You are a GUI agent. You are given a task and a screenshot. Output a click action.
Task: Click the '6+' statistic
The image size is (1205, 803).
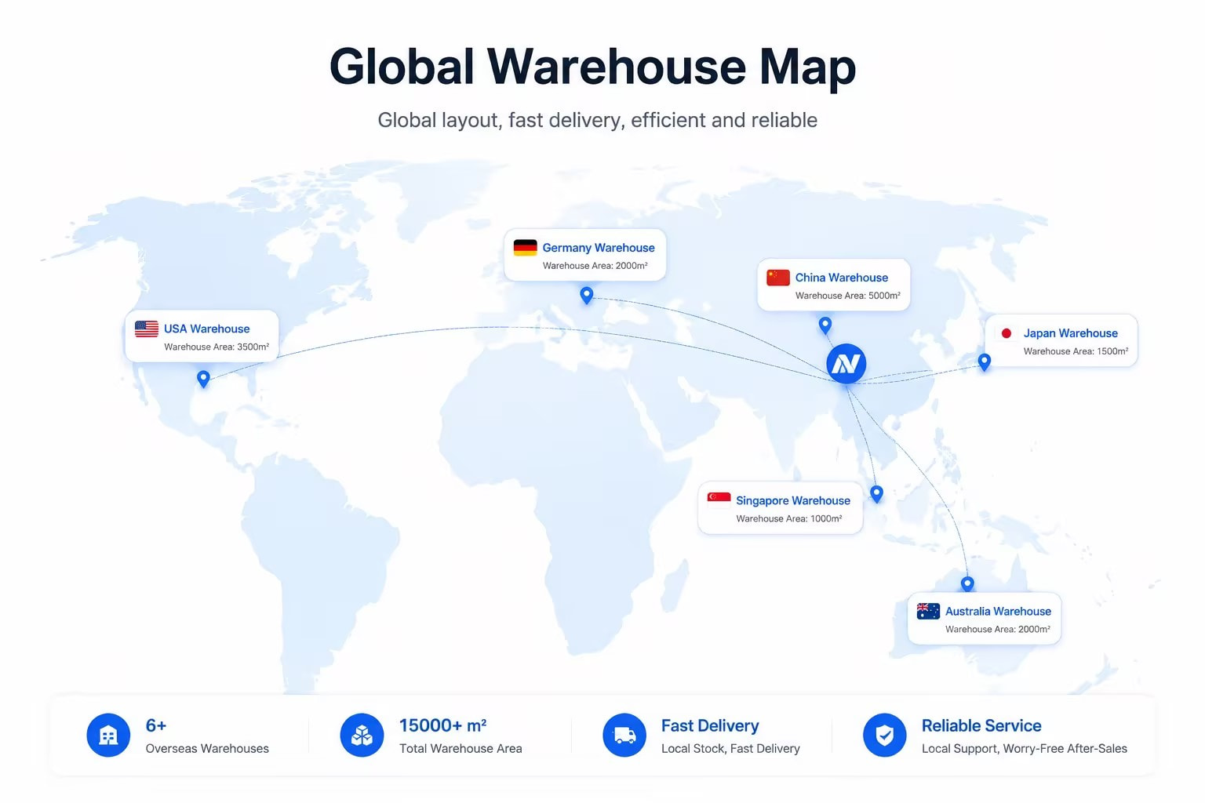pos(156,725)
